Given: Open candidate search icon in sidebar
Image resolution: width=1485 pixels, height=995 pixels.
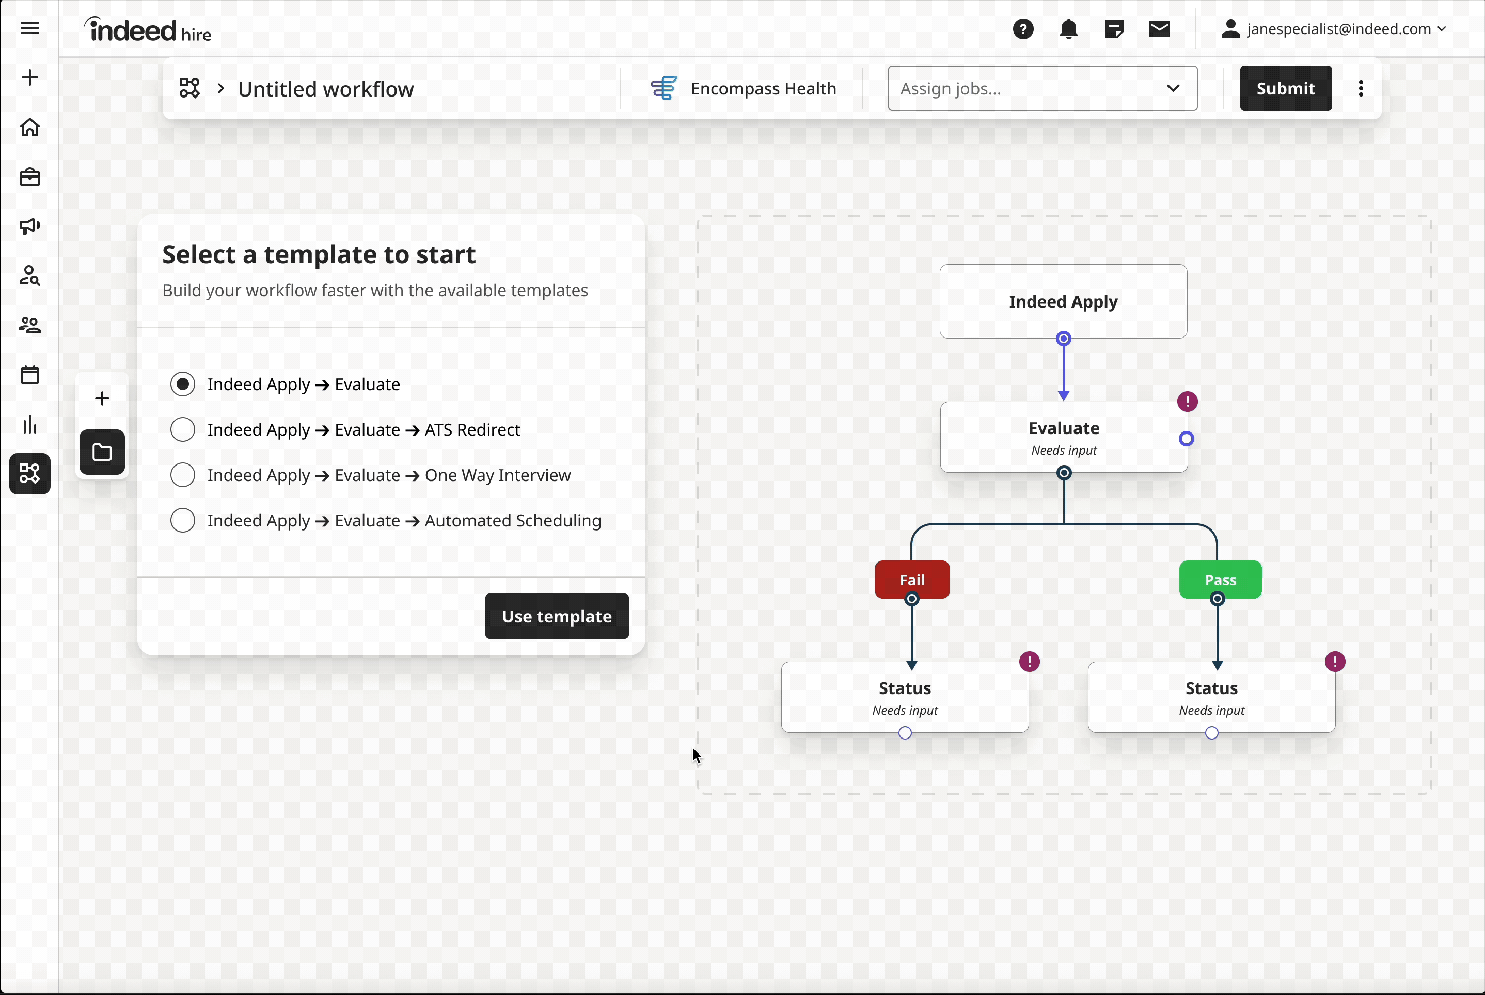Looking at the screenshot, I should pyautogui.click(x=30, y=276).
